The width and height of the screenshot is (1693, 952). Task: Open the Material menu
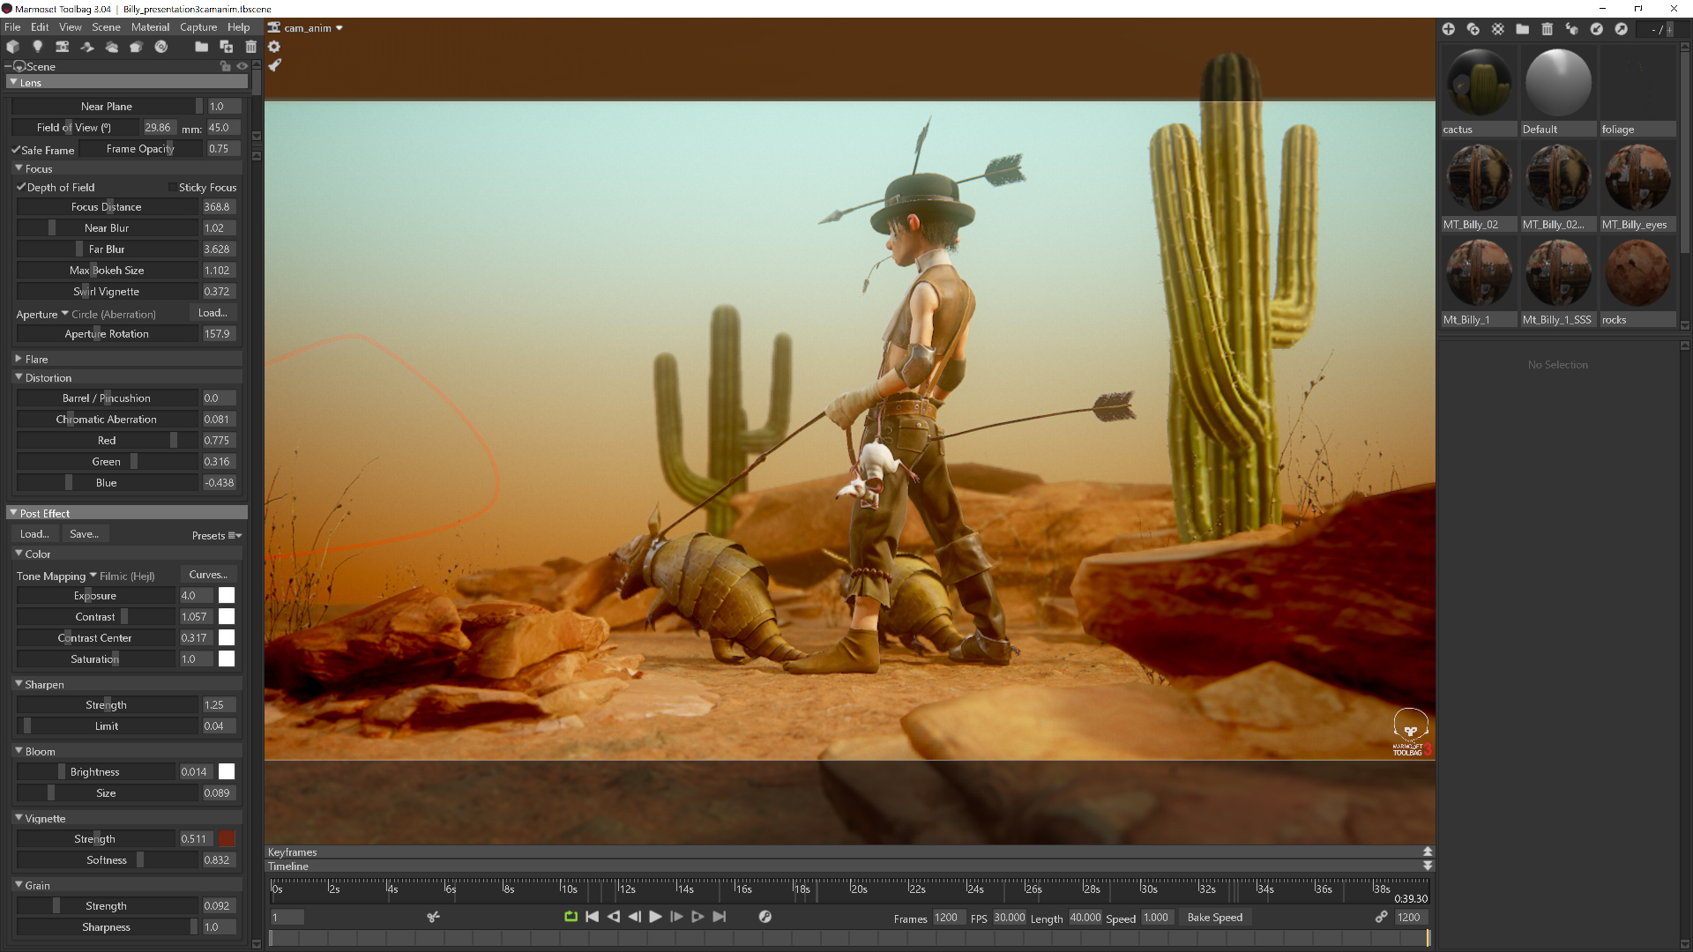150,27
